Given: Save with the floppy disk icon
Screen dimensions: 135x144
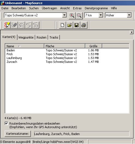Looking at the screenshot, I should tap(77, 25).
